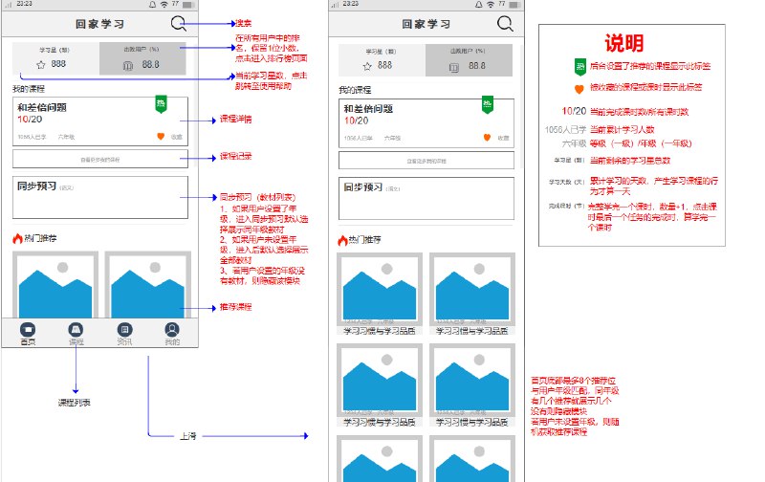The height and width of the screenshot is (482, 765).
Task: Click the green 热 tag on right phone course card
Action: pos(487,105)
